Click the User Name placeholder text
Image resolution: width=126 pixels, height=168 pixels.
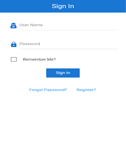click(31, 25)
